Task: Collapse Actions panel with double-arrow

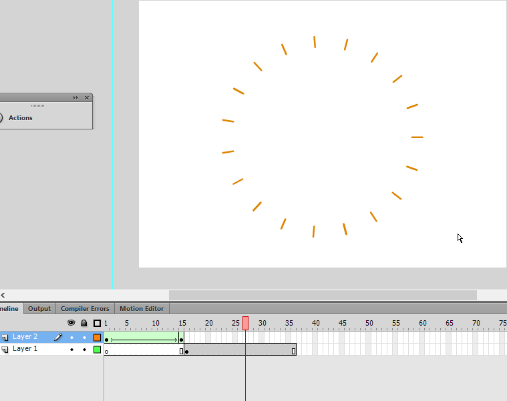Action: click(75, 97)
